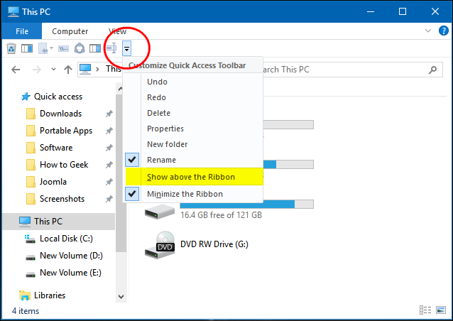Enable Undo in the Quick Access Toolbar menu
Image resolution: width=453 pixels, height=321 pixels.
pyautogui.click(x=157, y=82)
